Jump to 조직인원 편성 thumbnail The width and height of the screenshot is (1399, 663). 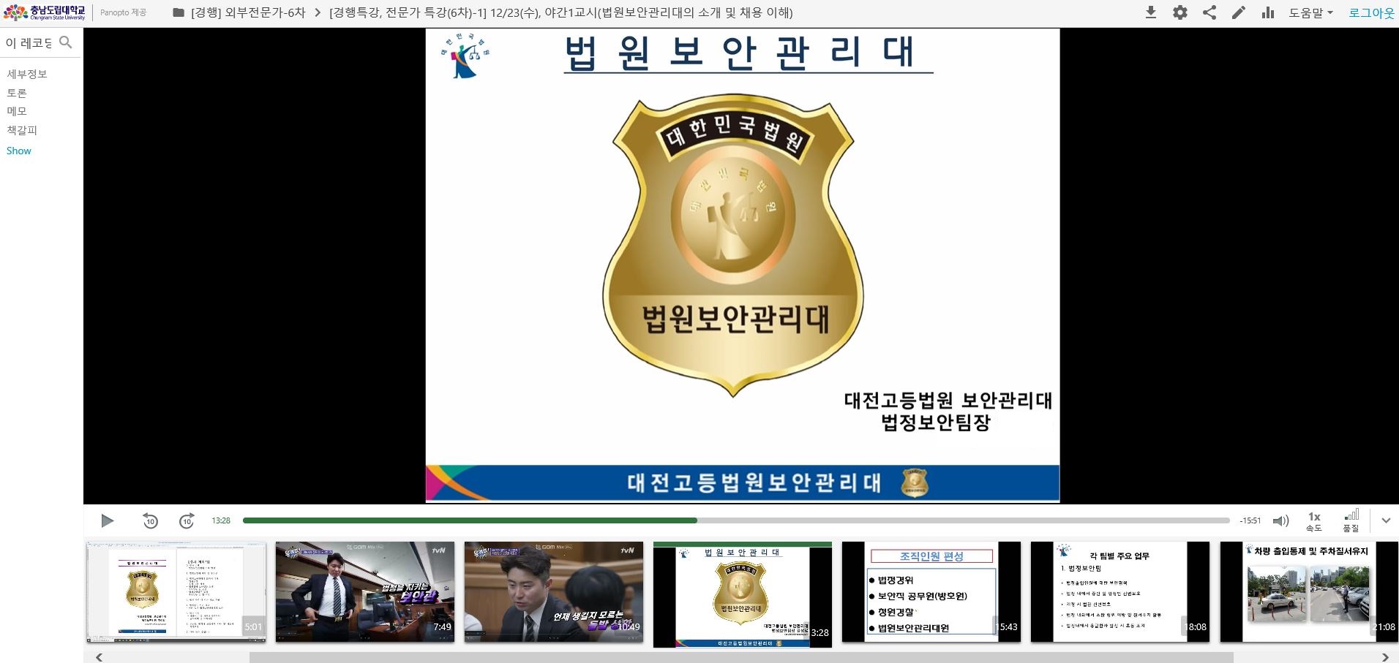(931, 592)
